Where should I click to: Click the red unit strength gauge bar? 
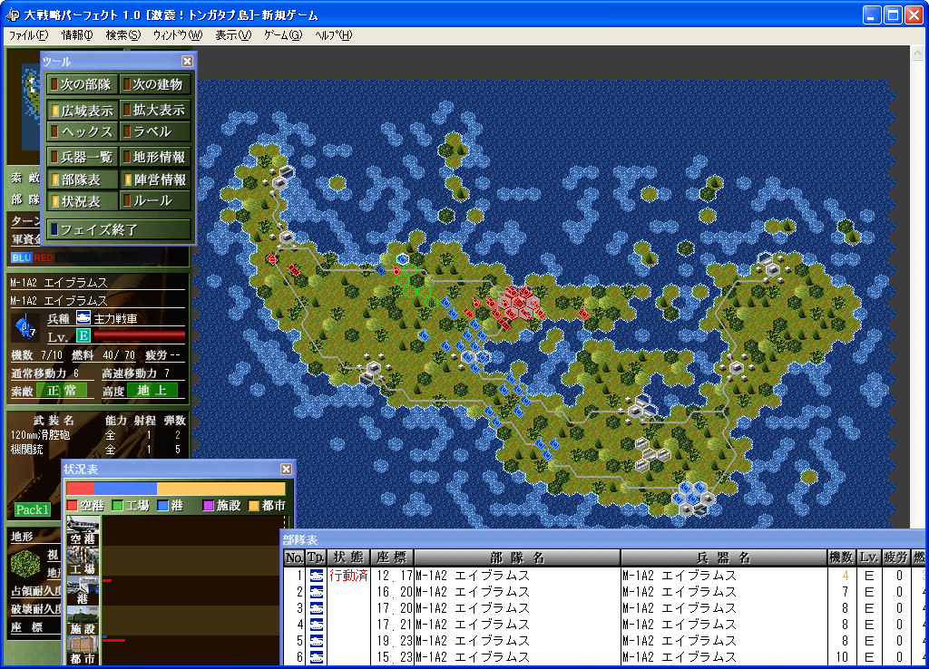click(139, 336)
